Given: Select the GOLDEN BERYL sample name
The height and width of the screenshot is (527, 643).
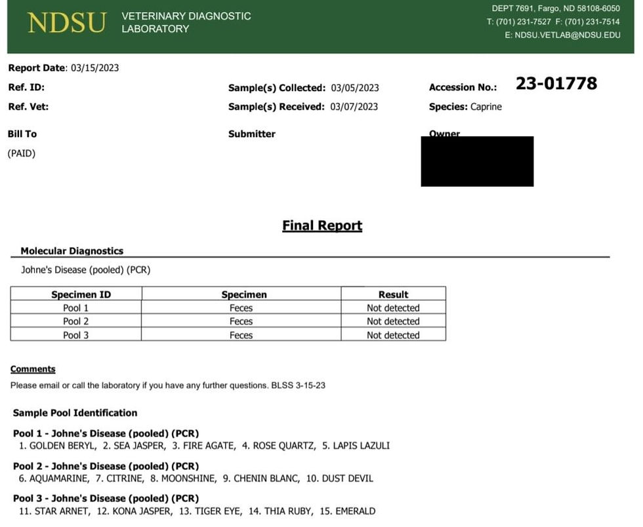Looking at the screenshot, I should pos(62,446).
